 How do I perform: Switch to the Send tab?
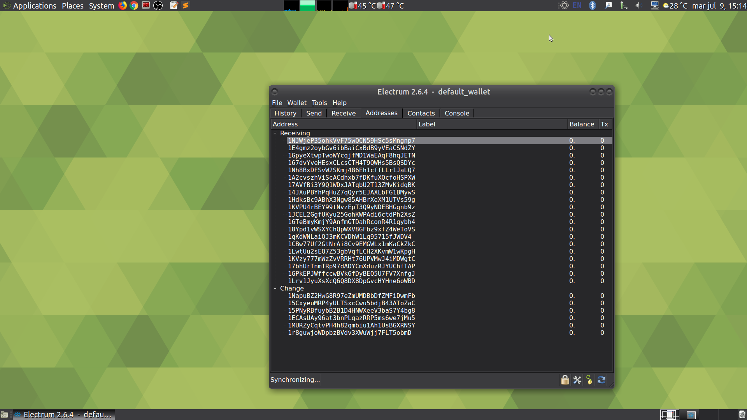314,113
